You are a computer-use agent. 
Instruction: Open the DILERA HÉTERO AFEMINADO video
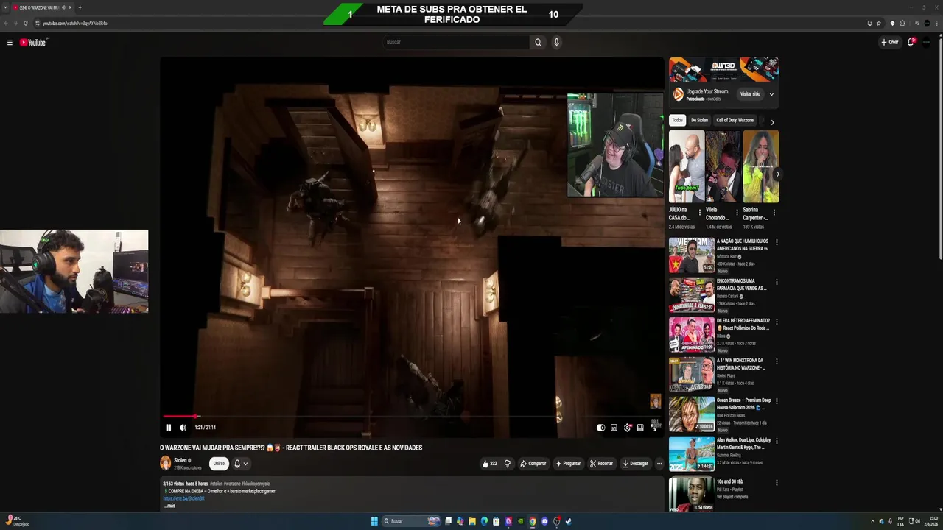coord(692,334)
